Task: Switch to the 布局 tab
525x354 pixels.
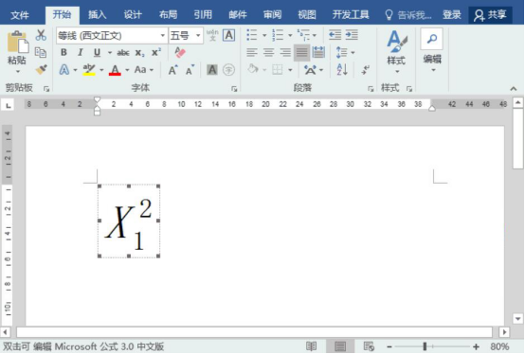Action: (168, 15)
